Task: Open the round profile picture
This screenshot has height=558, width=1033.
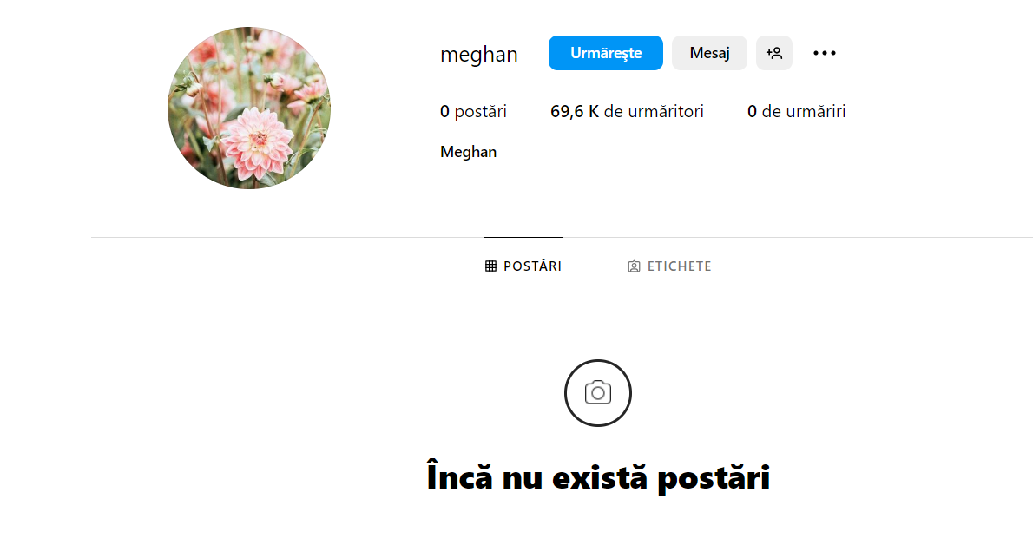Action: [x=249, y=108]
